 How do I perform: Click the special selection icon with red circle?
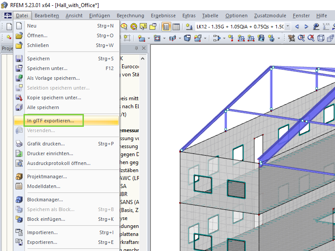[x=124, y=27]
